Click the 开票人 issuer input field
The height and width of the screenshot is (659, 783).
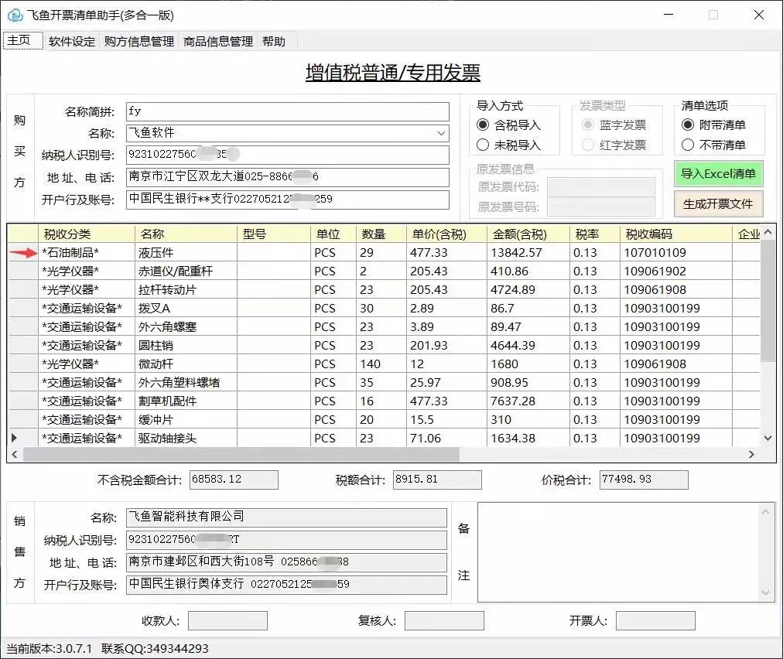click(655, 620)
